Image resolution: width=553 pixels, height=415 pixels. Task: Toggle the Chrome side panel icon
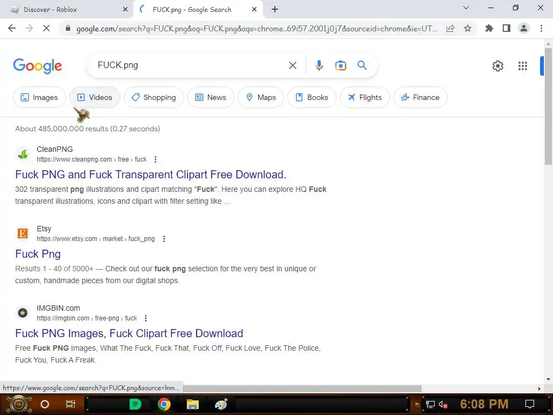click(507, 28)
